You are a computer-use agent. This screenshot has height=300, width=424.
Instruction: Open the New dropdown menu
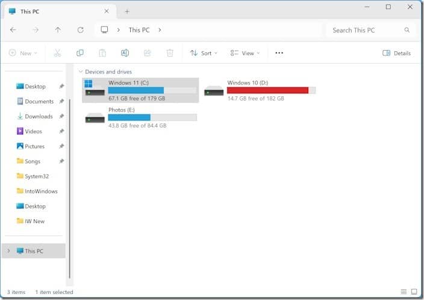point(23,53)
